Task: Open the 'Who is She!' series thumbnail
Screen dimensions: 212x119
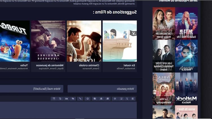Action: (x=187, y=112)
